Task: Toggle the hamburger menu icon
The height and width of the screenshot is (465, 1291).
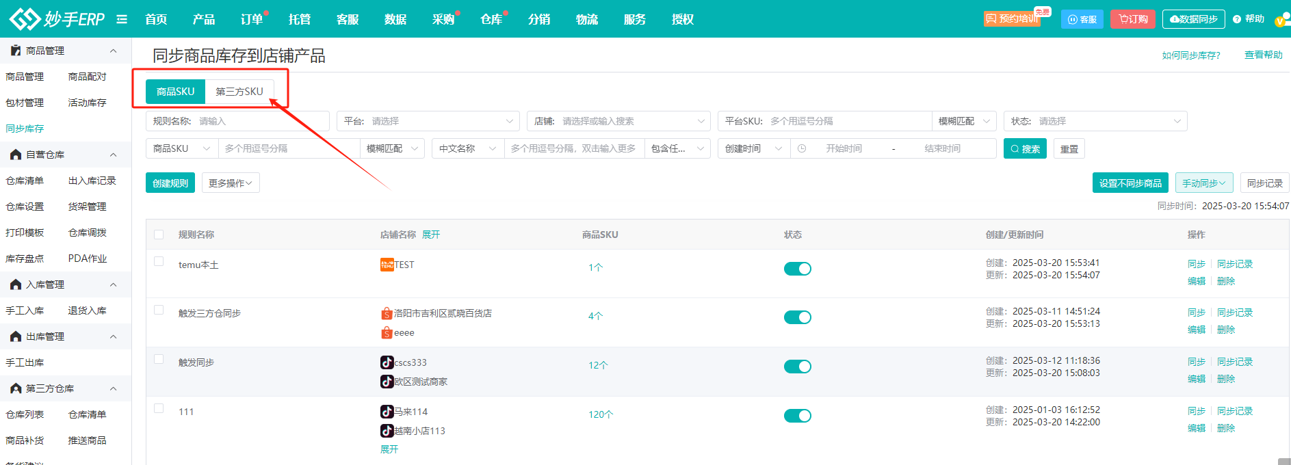Action: (122, 19)
